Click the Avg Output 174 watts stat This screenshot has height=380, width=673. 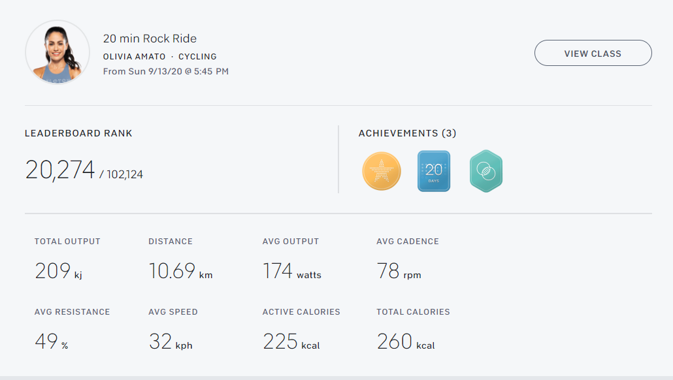click(x=291, y=271)
